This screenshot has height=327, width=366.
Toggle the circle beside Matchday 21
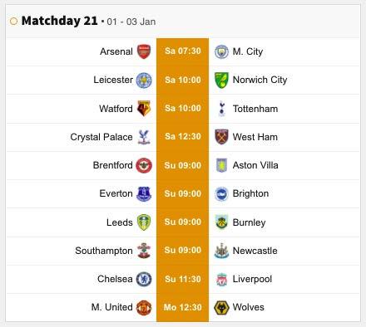point(13,21)
